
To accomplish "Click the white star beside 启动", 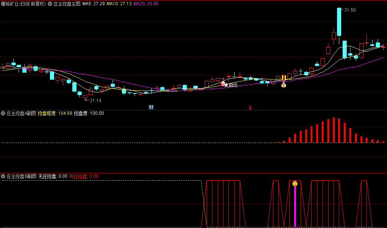I will click(226, 85).
